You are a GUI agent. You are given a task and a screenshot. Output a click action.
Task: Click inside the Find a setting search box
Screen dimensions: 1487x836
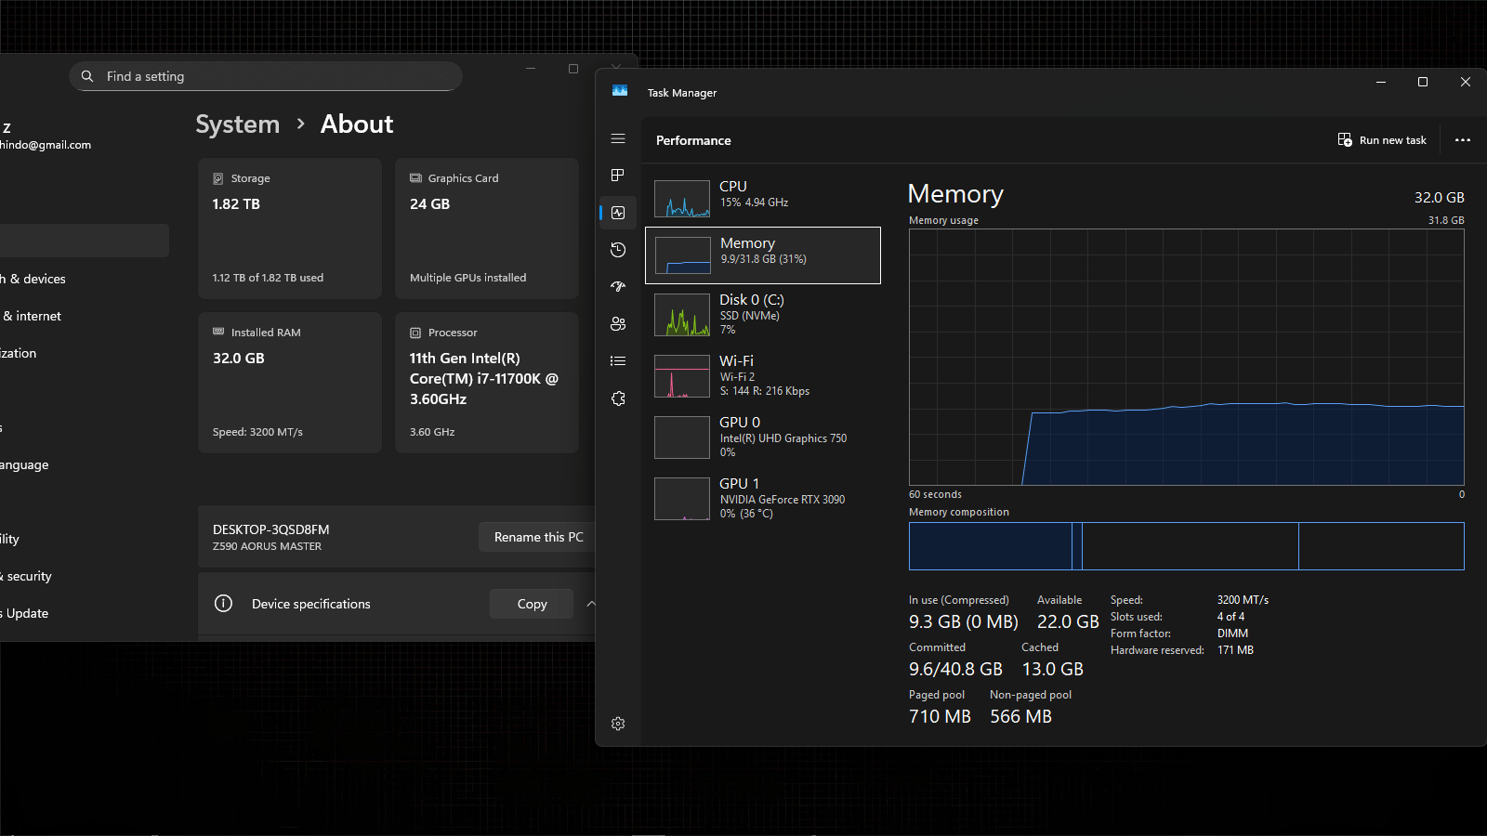(266, 76)
